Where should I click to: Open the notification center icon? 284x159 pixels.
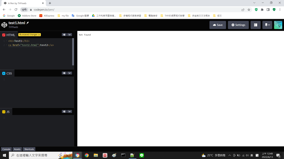[x=278, y=155]
